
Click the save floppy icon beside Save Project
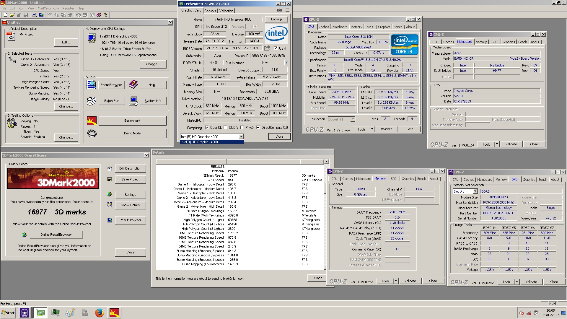click(x=110, y=179)
